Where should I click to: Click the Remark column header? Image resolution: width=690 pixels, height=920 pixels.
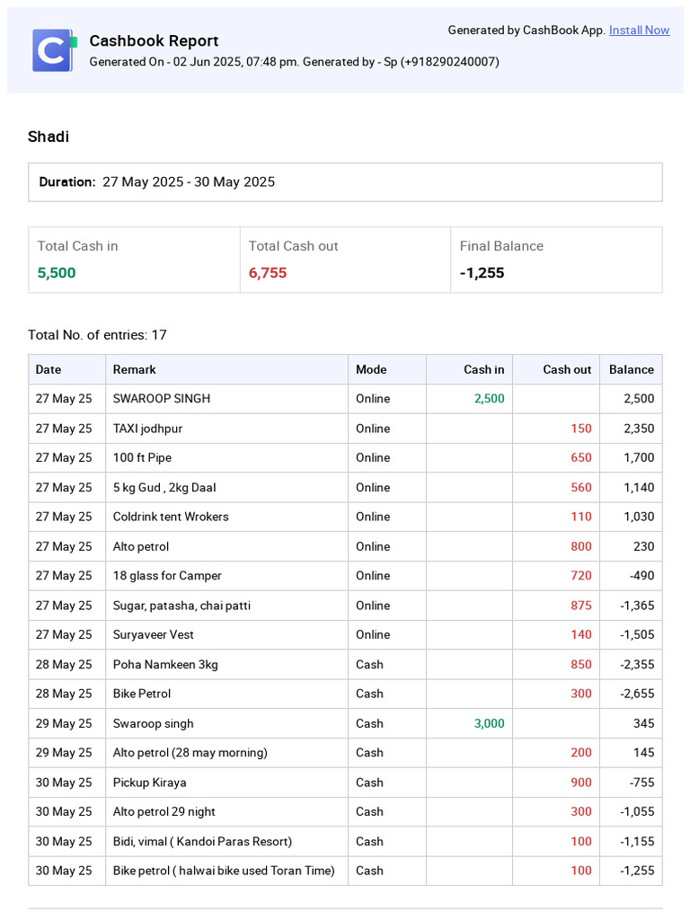click(135, 369)
